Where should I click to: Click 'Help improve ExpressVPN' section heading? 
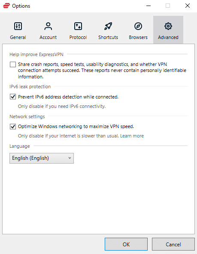[36, 54]
